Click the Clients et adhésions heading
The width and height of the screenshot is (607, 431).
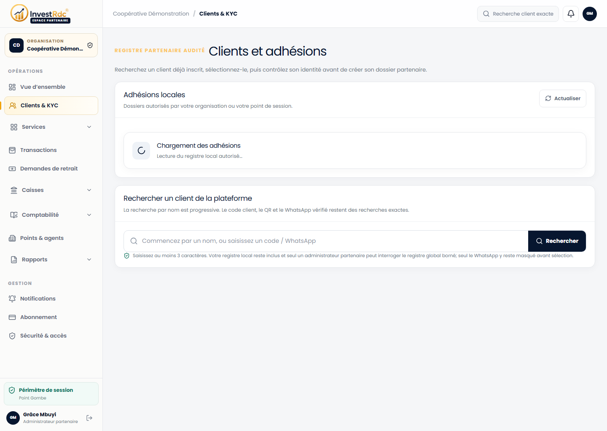[268, 51]
